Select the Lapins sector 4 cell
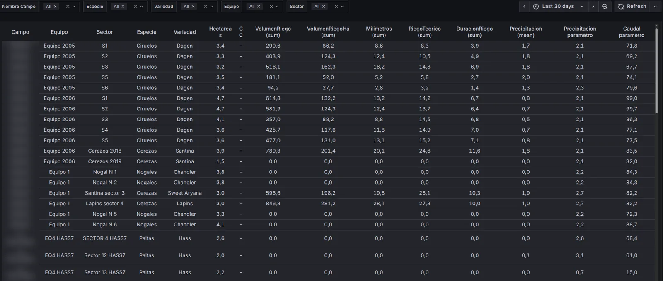Screen dimensions: 663x281 pyautogui.click(x=105, y=204)
